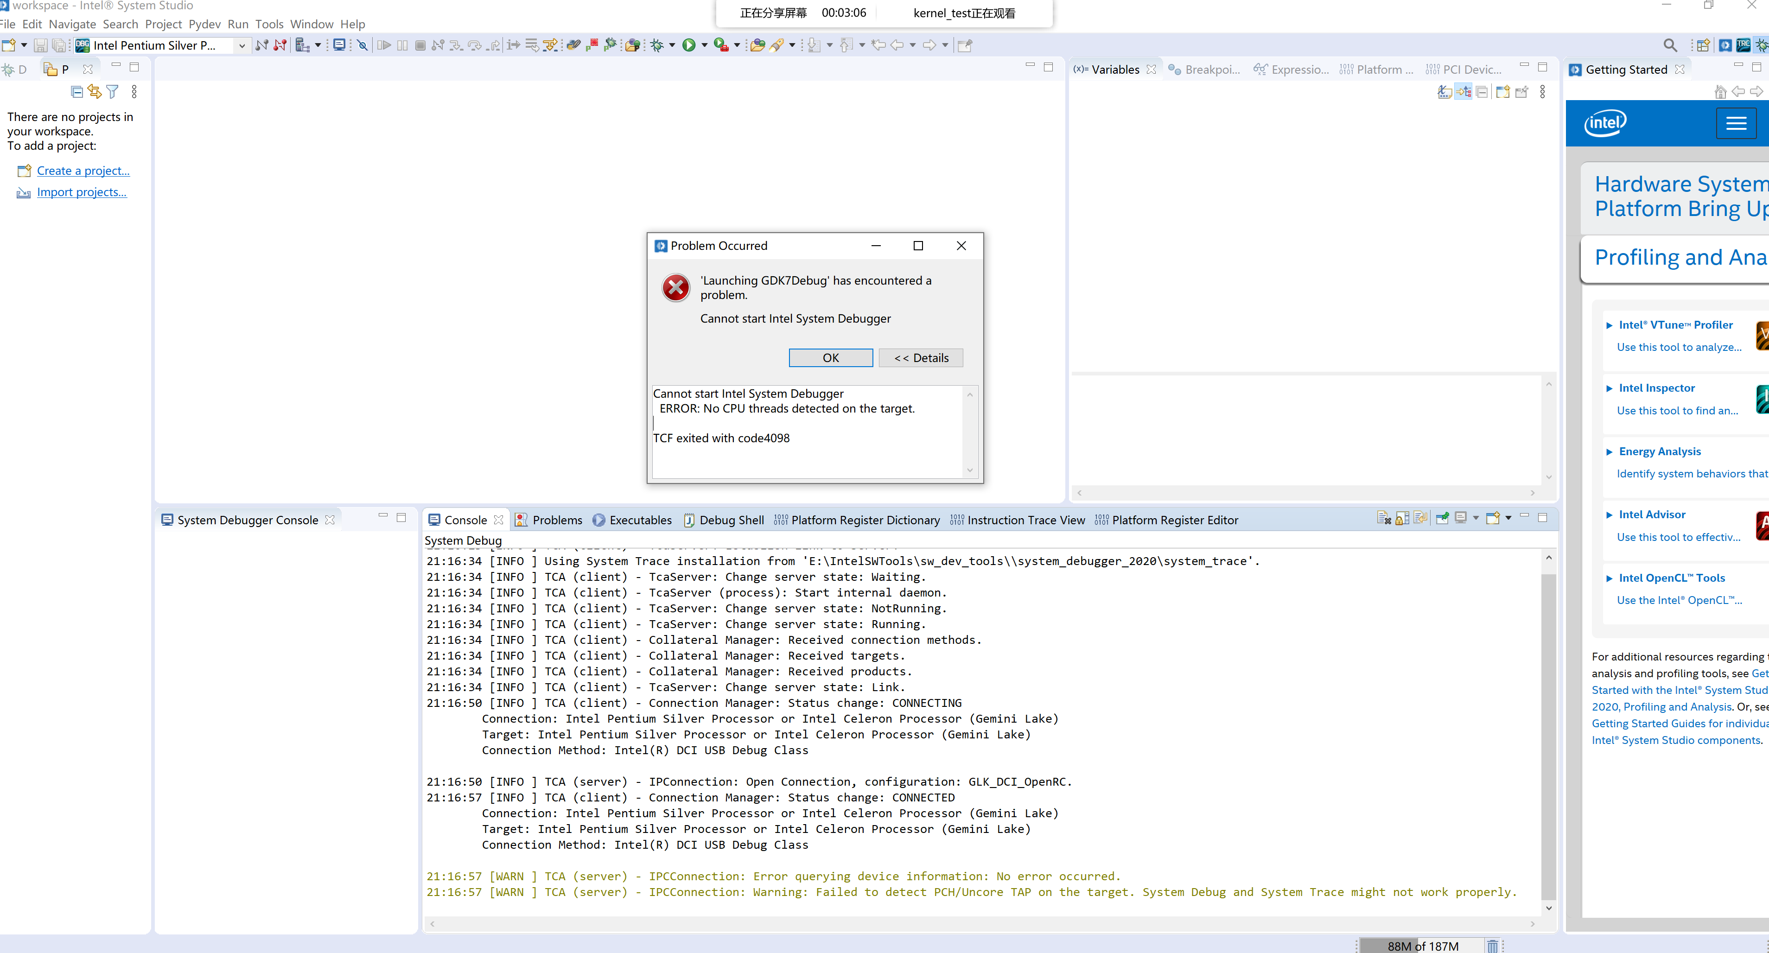Open the Pydev menu
The image size is (1769, 953).
pos(204,24)
